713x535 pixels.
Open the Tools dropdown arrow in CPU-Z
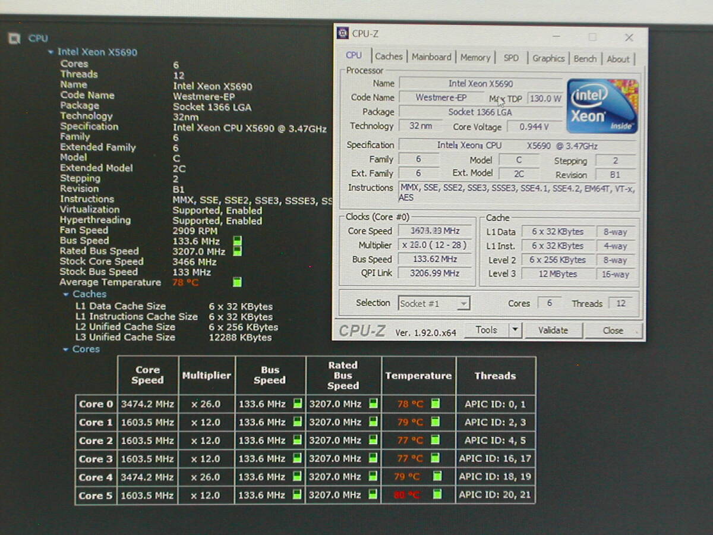515,330
